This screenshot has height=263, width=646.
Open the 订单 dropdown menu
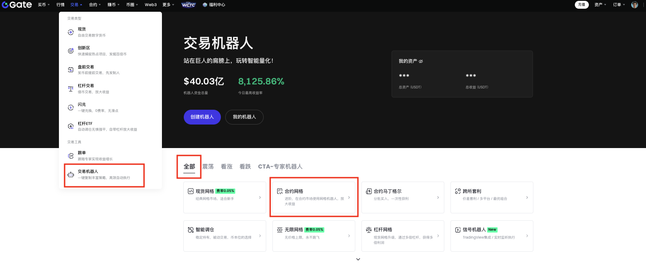click(619, 5)
